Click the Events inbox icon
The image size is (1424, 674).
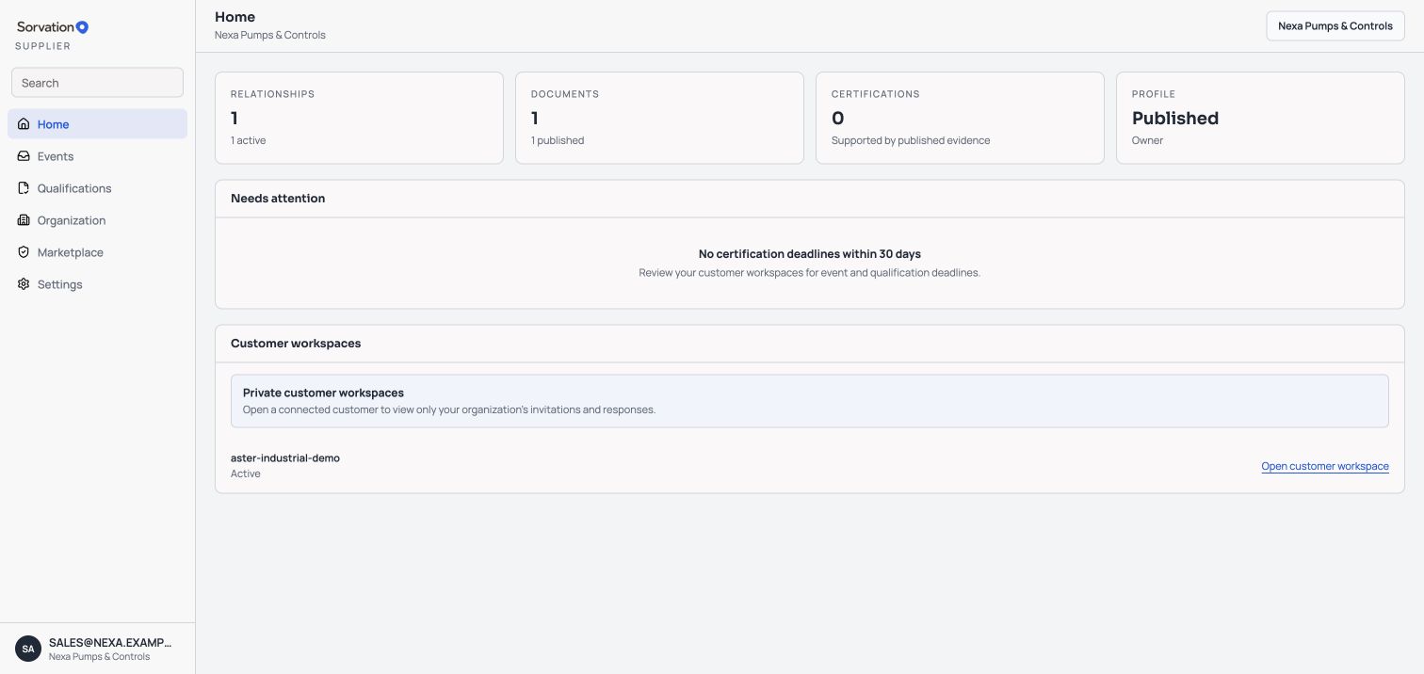tap(24, 156)
